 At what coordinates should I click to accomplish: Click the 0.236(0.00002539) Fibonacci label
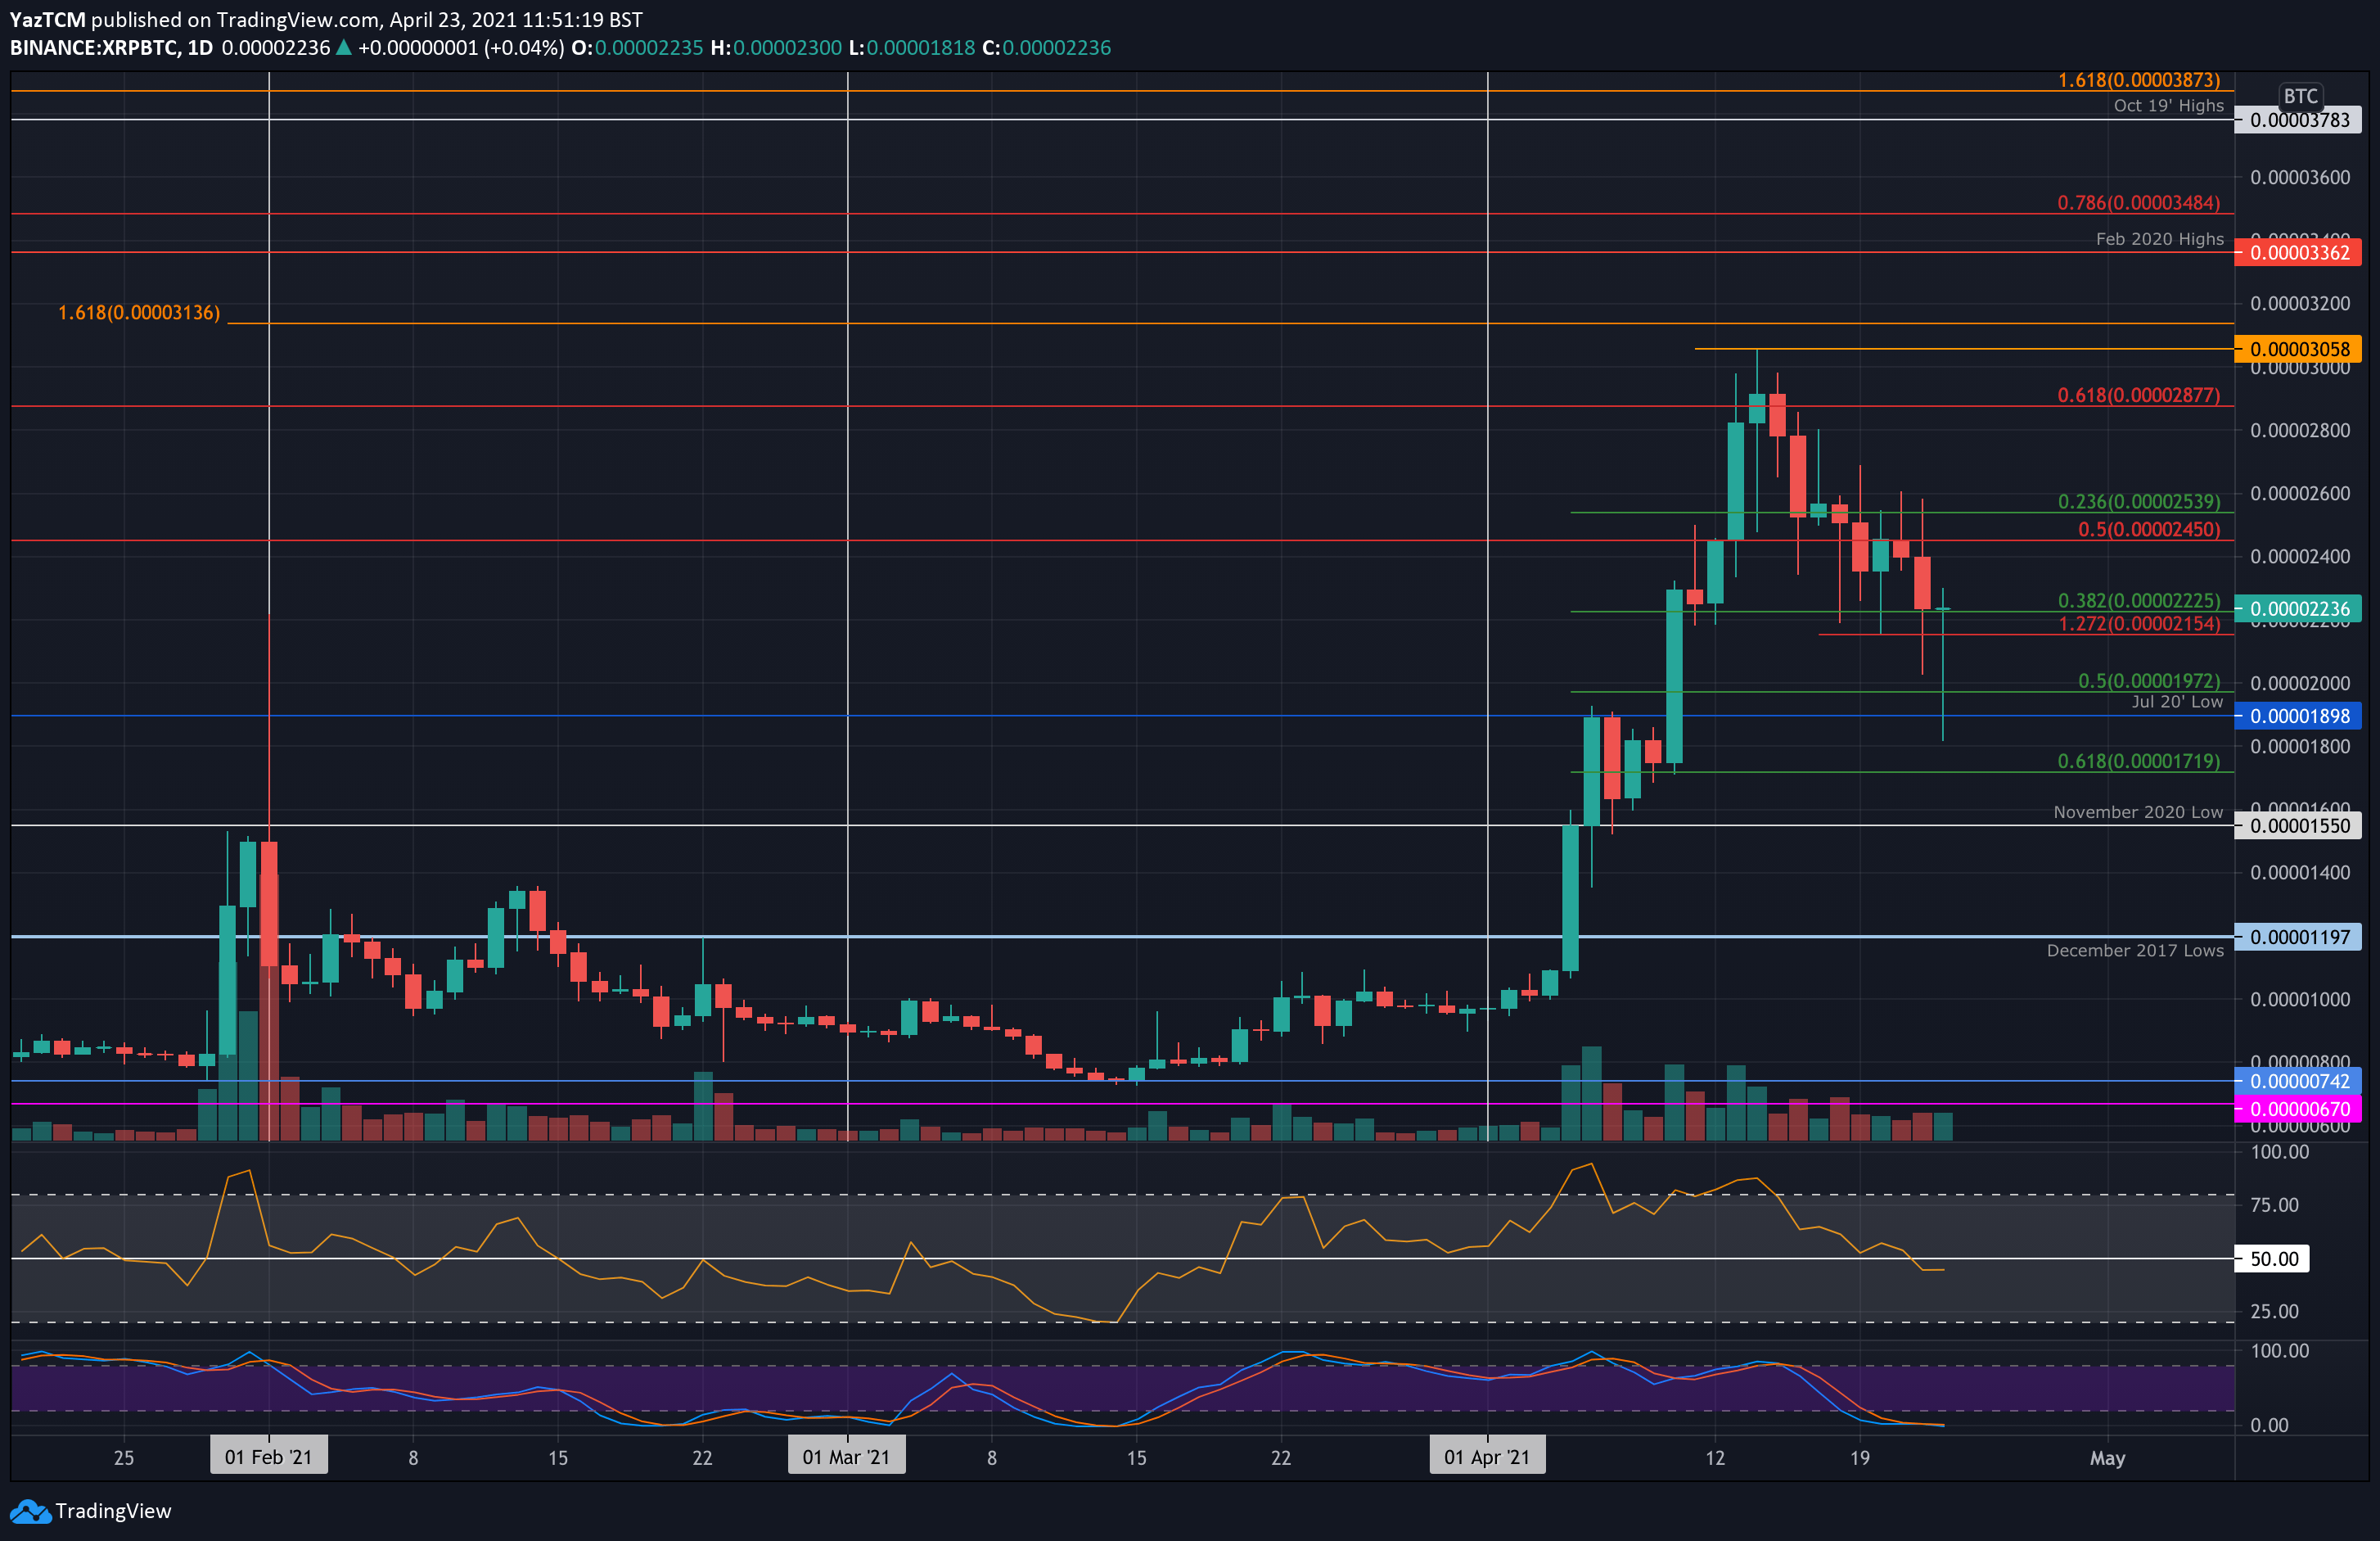click(2138, 500)
